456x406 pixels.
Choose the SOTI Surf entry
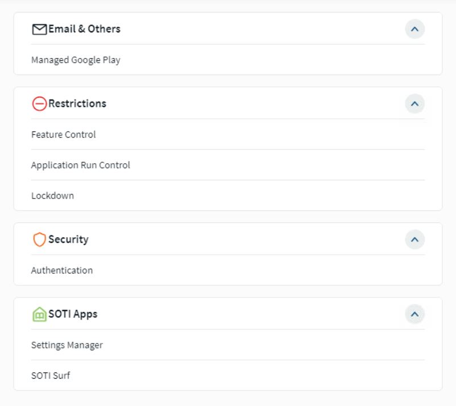pos(51,376)
